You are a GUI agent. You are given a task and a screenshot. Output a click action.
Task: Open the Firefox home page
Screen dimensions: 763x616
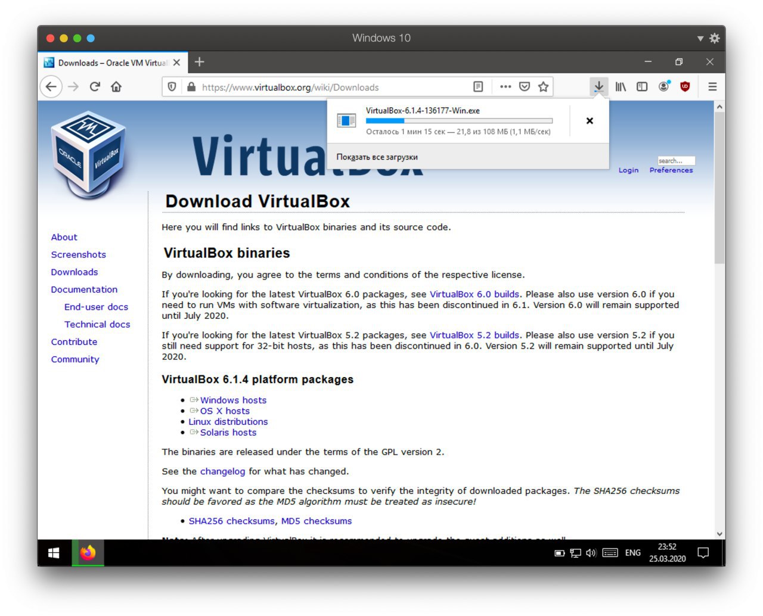pos(116,87)
